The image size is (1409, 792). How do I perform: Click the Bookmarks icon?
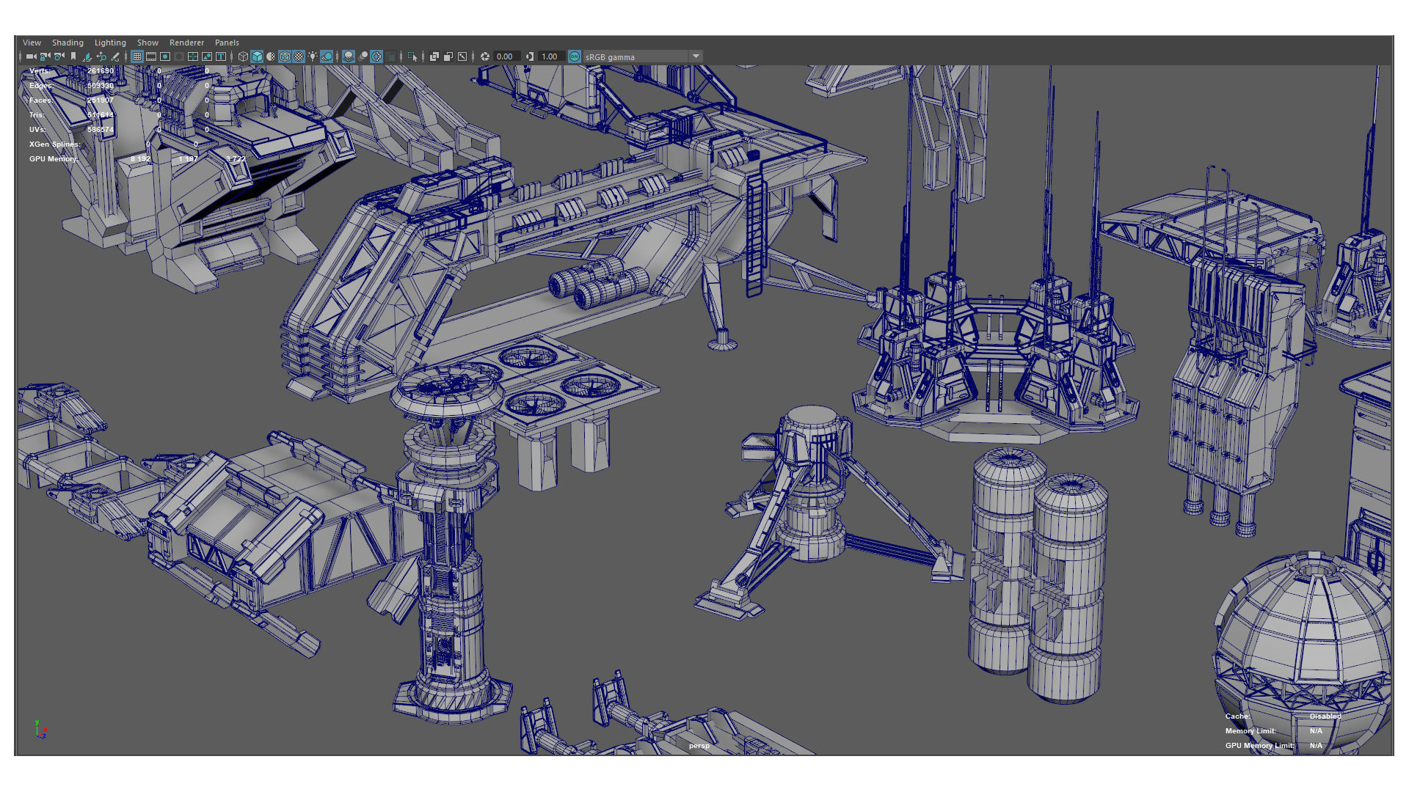point(73,56)
